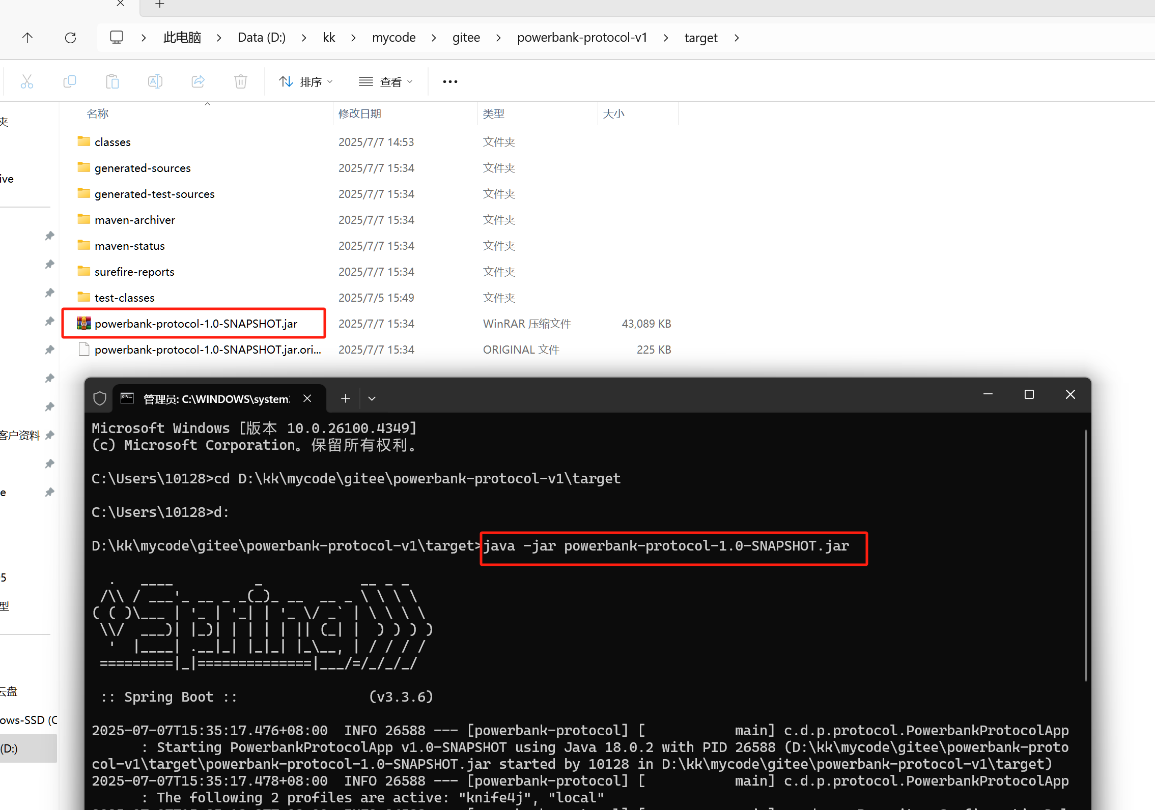The image size is (1155, 810).
Task: Select the Windows-SSD (C:) drive in sidebar
Action: point(29,720)
